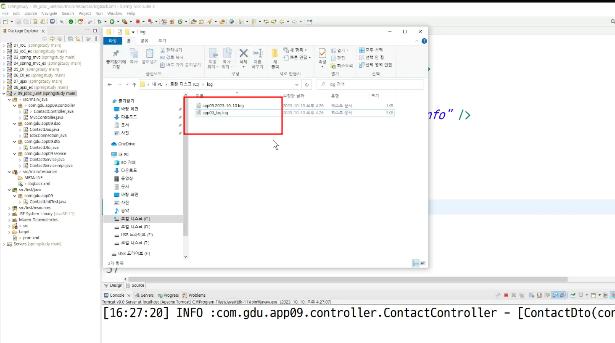Click Select All (모두 선택) in ribbon
615x343 pixels.
pyautogui.click(x=371, y=50)
